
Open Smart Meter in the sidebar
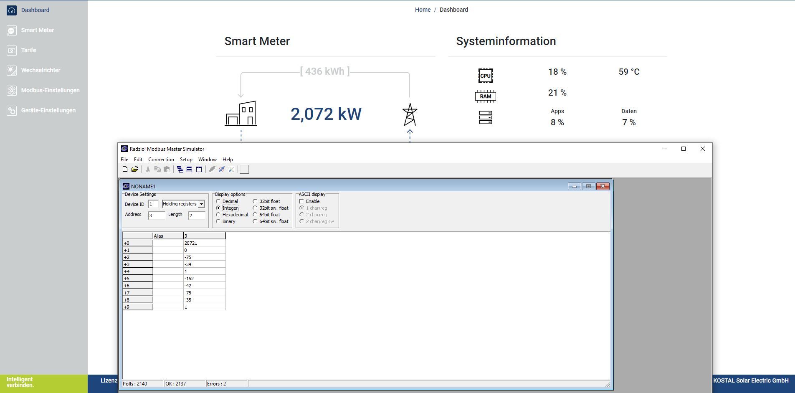click(38, 30)
